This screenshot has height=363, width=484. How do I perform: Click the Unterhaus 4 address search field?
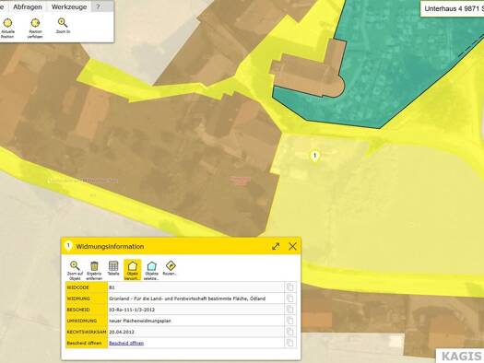[453, 8]
